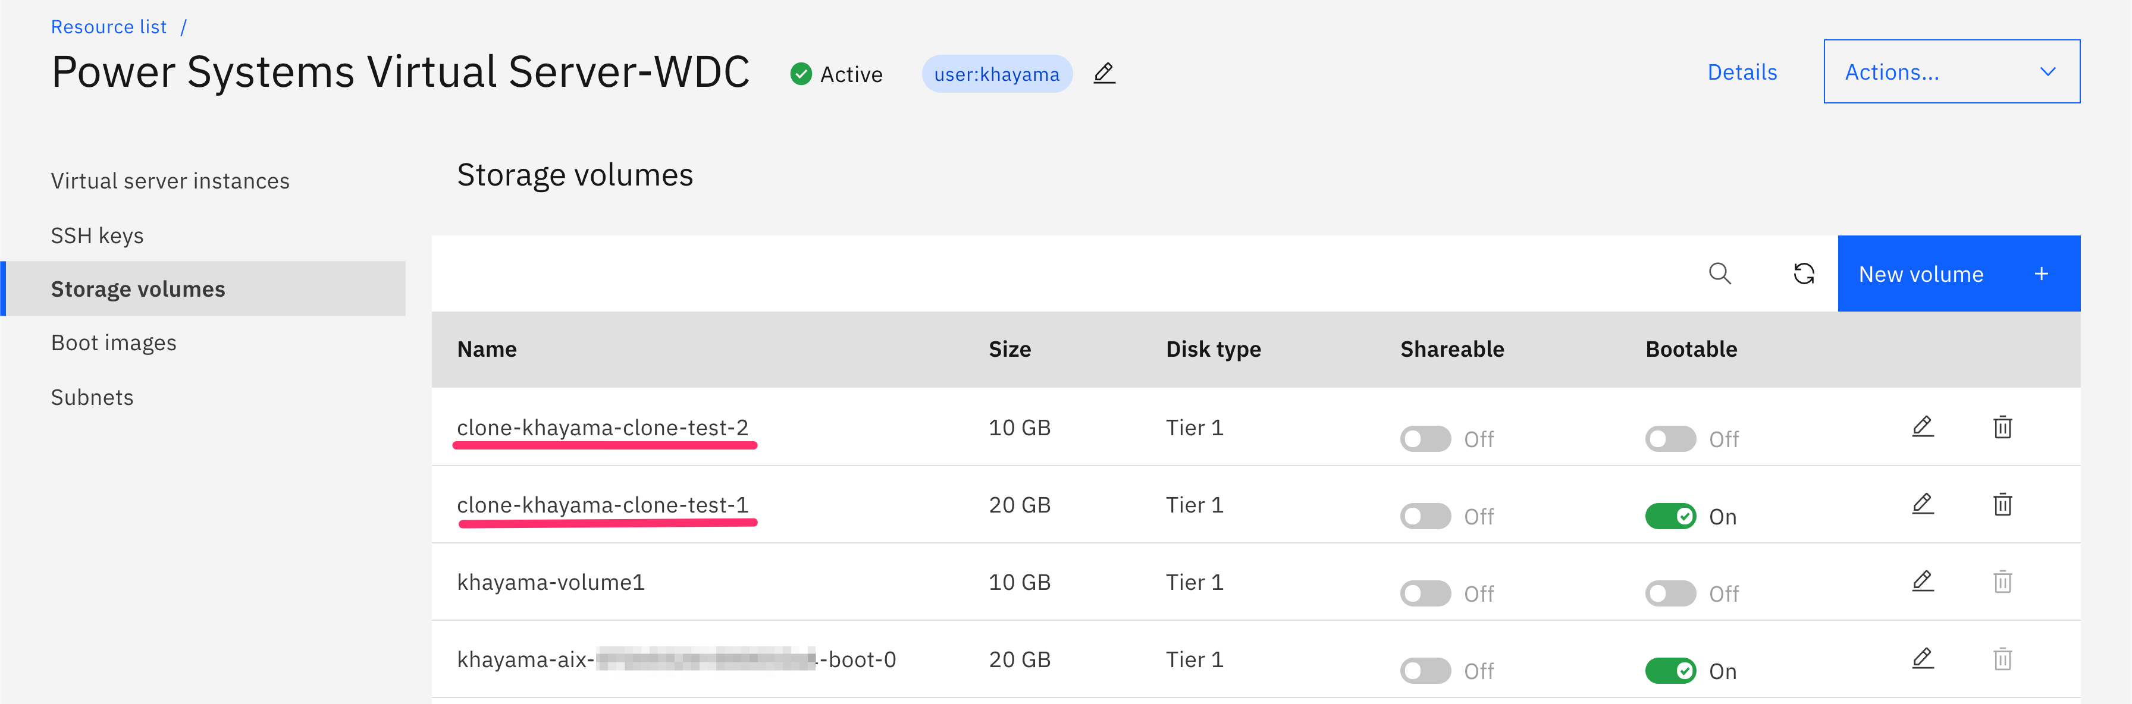Open the Details link

pos(1741,73)
